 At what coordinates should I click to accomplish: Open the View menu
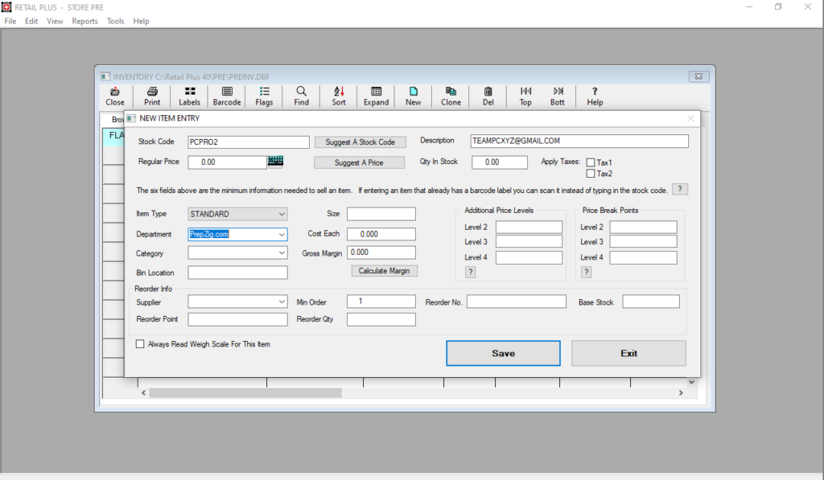click(55, 21)
